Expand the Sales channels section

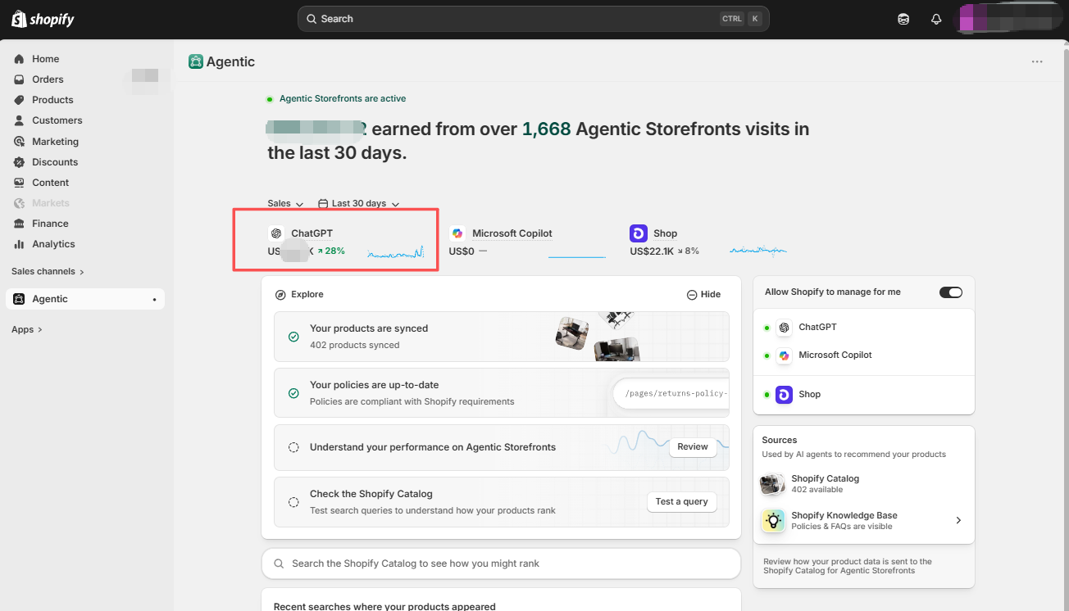tap(48, 271)
